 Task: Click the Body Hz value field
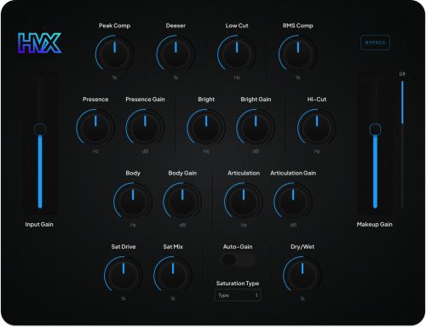click(x=133, y=226)
